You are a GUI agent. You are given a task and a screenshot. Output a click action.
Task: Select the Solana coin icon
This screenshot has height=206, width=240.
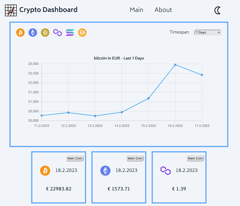click(x=70, y=33)
